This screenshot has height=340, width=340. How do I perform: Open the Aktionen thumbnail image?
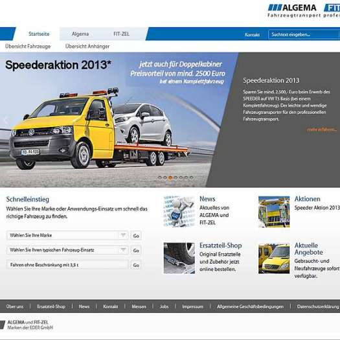(x=274, y=212)
